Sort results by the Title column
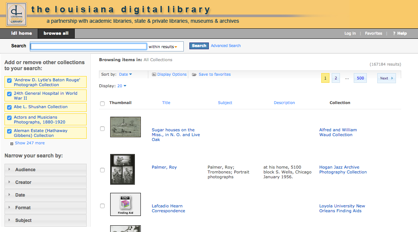Image resolution: width=418 pixels, height=232 pixels. 166,103
